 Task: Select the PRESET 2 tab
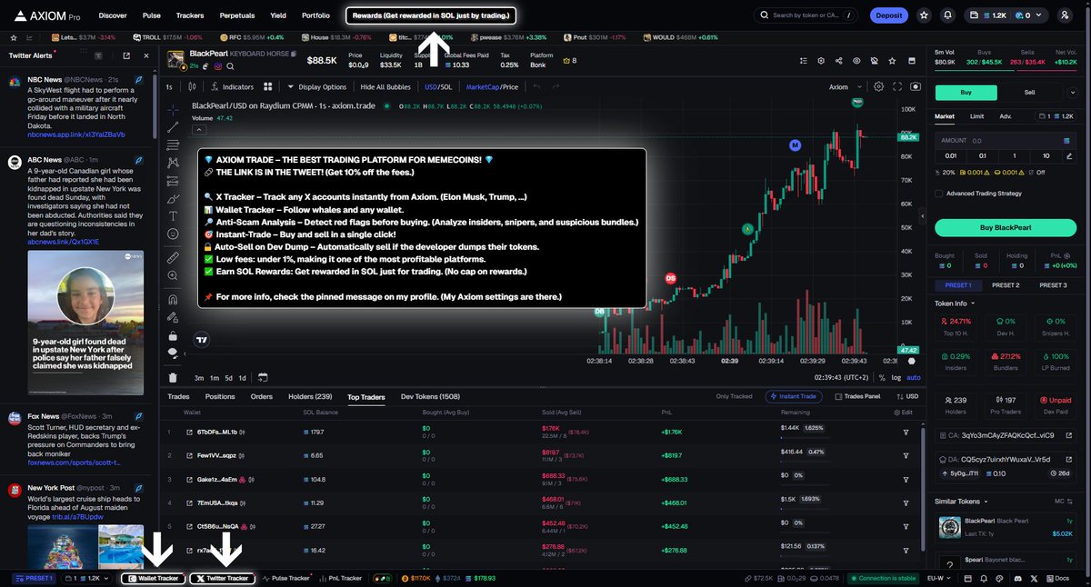coord(1005,285)
